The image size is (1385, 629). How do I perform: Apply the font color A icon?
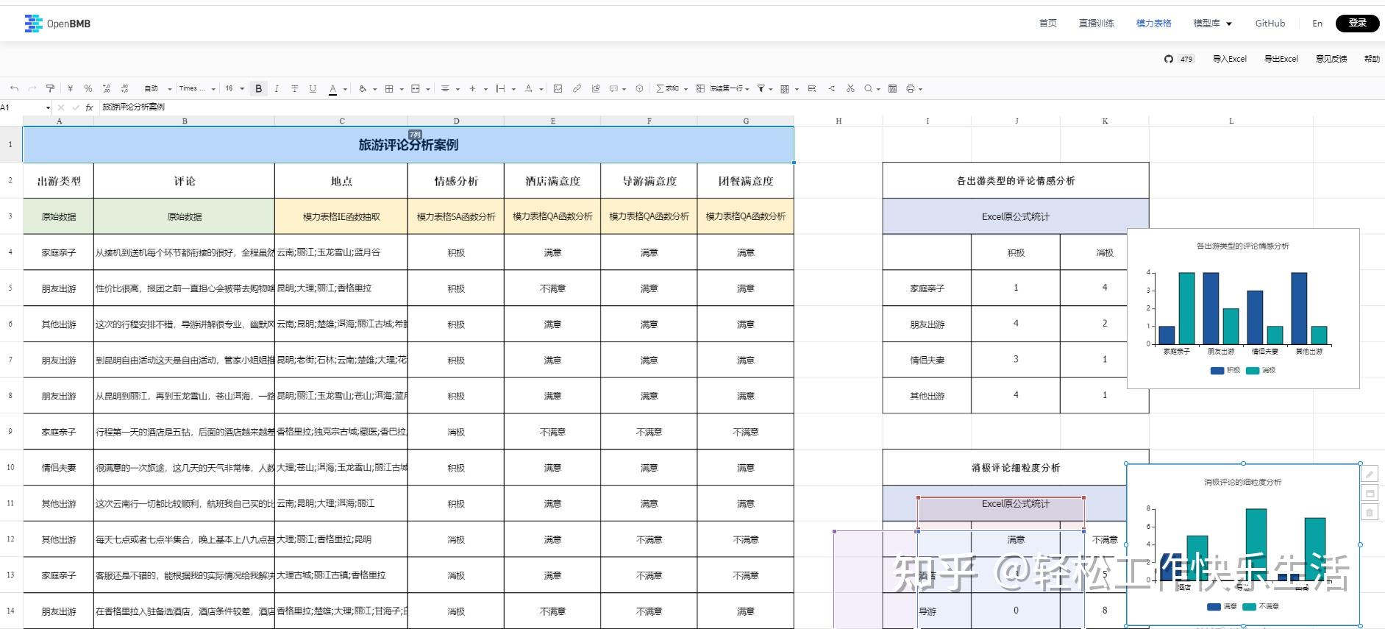332,89
